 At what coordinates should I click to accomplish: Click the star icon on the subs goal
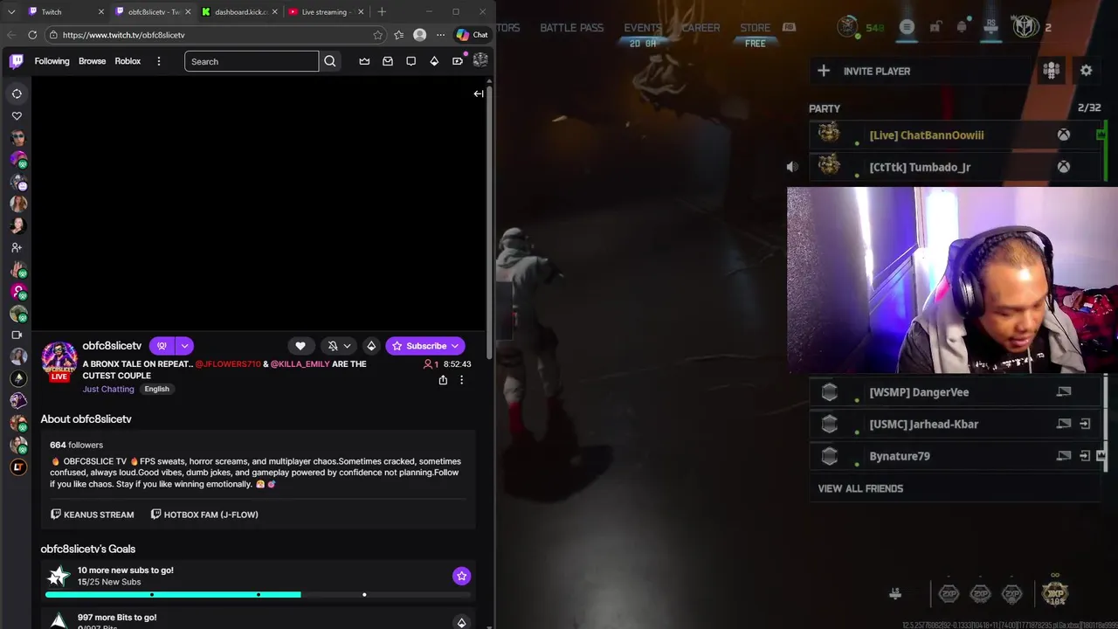[x=461, y=576]
